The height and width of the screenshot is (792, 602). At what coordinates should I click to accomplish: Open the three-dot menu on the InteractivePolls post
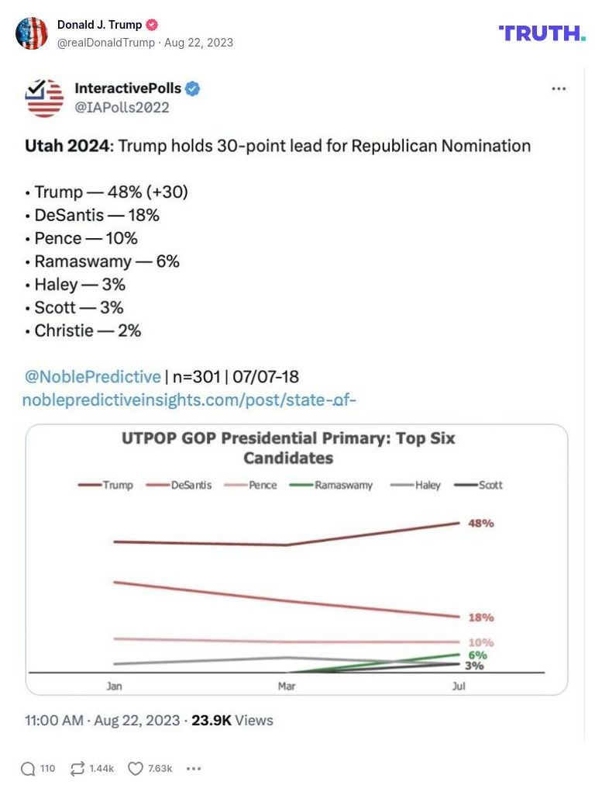tap(559, 88)
